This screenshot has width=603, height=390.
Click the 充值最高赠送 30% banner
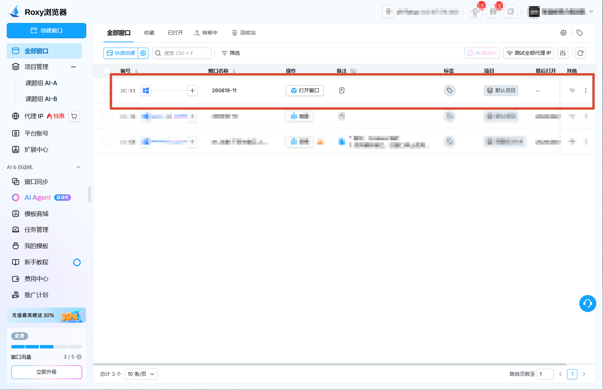point(46,315)
